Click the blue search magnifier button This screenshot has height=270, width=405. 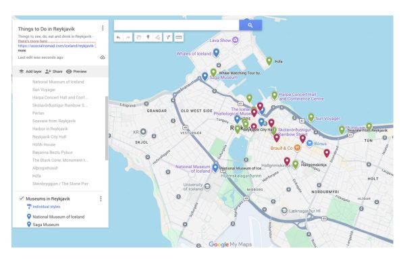point(250,25)
